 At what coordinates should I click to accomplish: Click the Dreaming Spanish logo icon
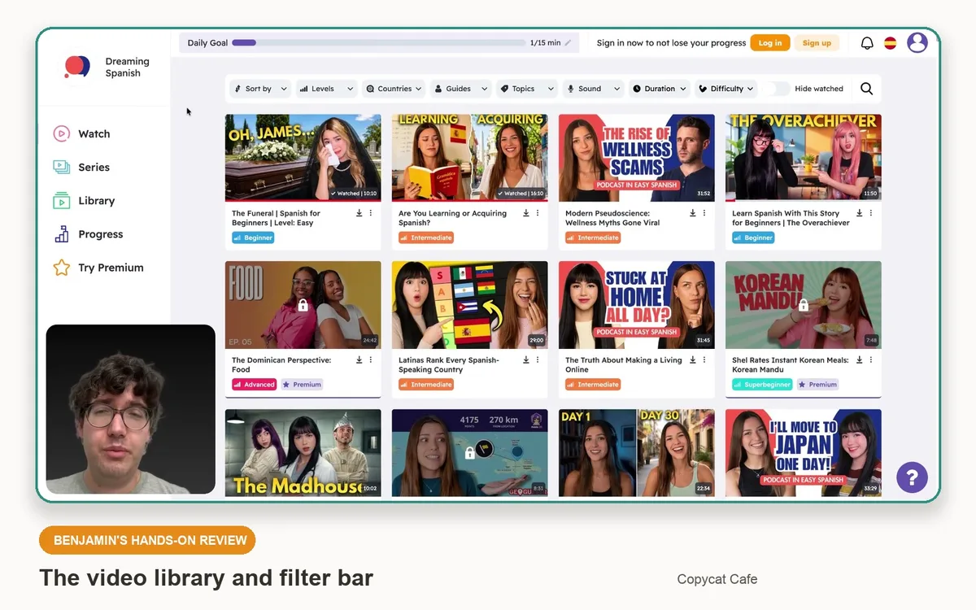pos(77,67)
